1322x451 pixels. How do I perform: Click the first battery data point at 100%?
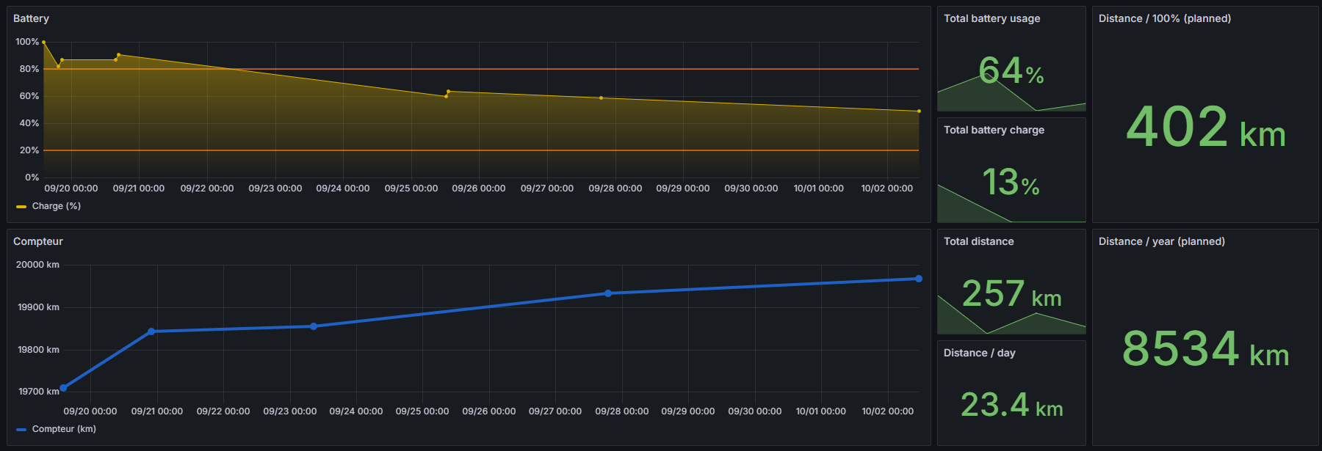tap(43, 43)
